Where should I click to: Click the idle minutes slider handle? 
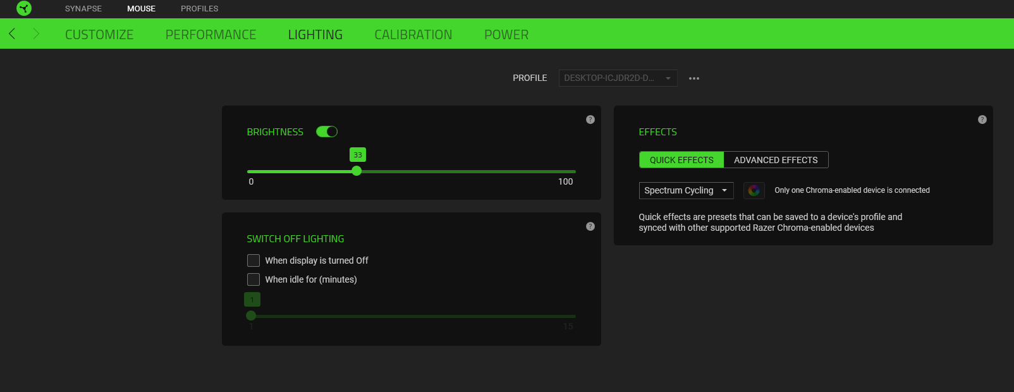coord(251,315)
